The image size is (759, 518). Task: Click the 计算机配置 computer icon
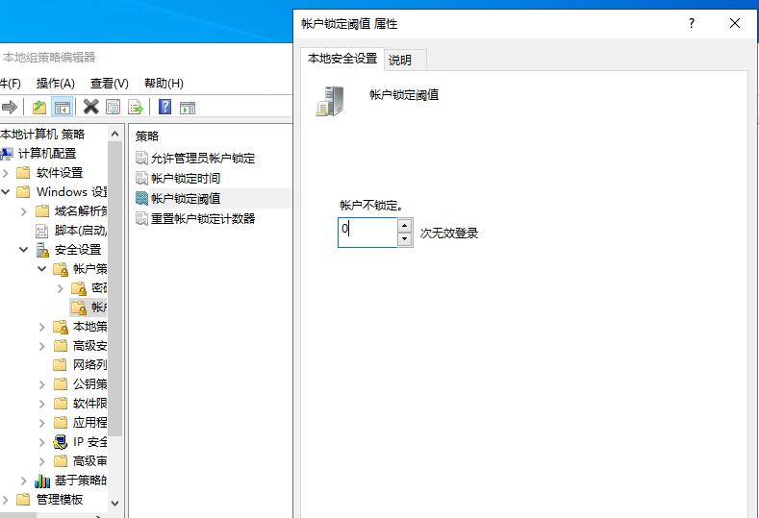pyautogui.click(x=7, y=154)
